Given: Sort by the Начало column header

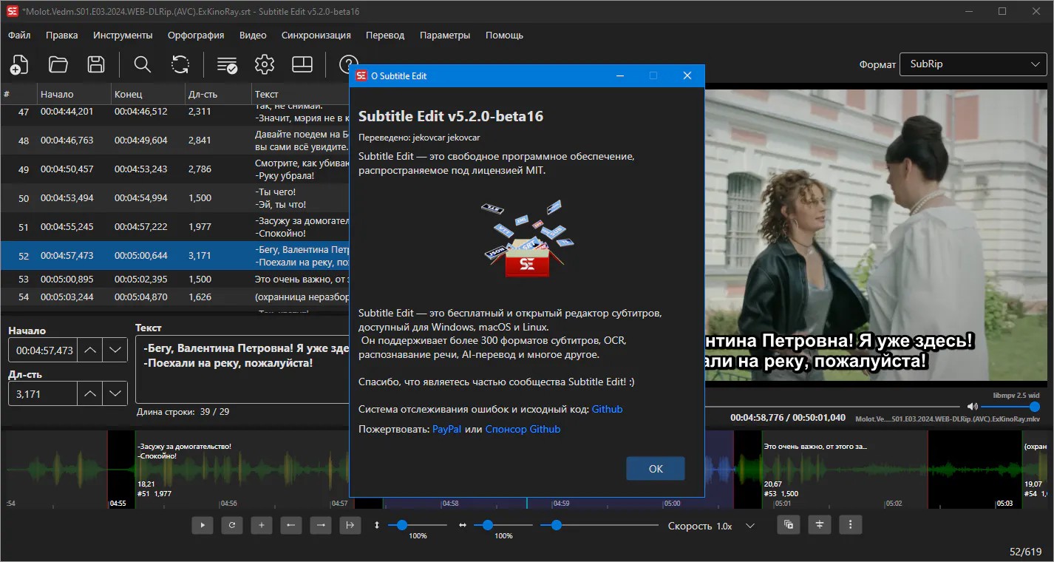Looking at the screenshot, I should tap(74, 94).
